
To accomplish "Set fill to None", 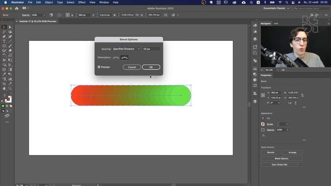I will pyautogui.click(x=11, y=106).
